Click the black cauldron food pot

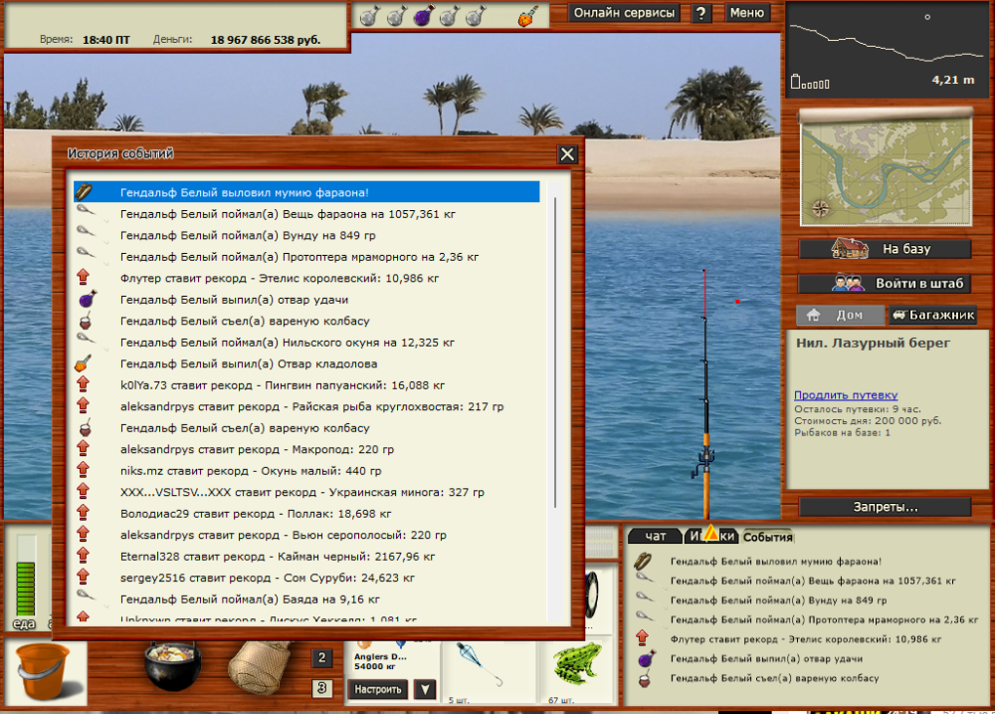172,666
